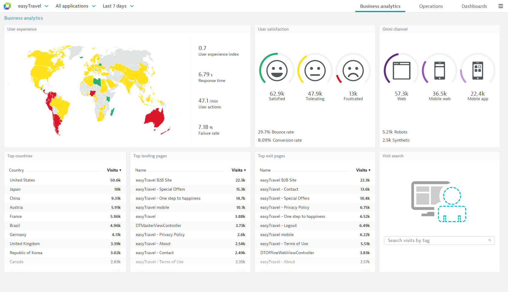Click the 7.18 % Failure rate metric
This screenshot has height=292, width=508.
pos(209,130)
